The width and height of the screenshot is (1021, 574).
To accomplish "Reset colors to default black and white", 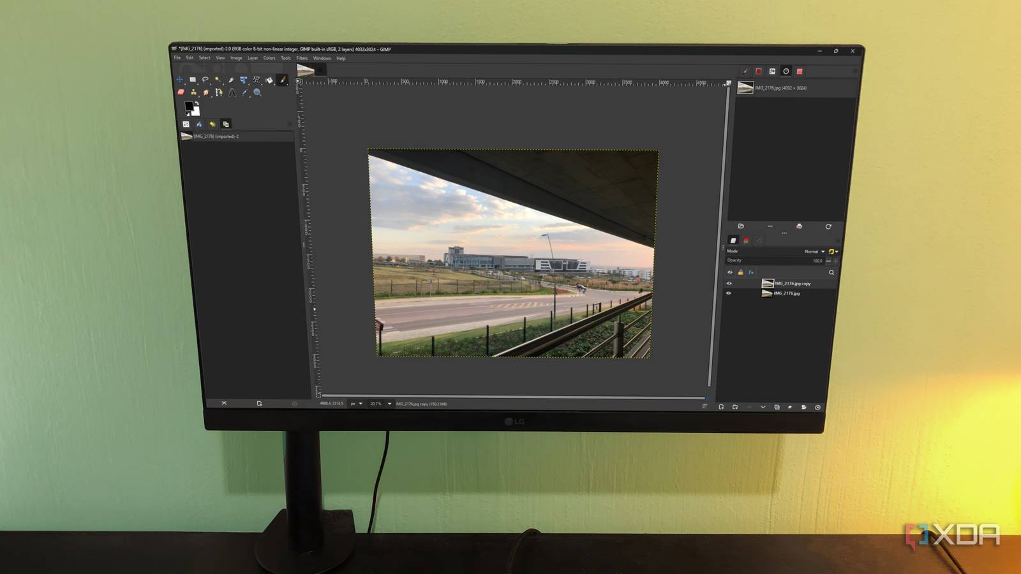I will pyautogui.click(x=188, y=114).
